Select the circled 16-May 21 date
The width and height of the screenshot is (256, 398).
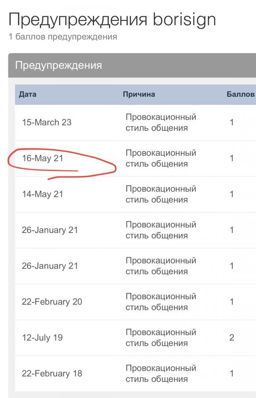[x=42, y=158]
